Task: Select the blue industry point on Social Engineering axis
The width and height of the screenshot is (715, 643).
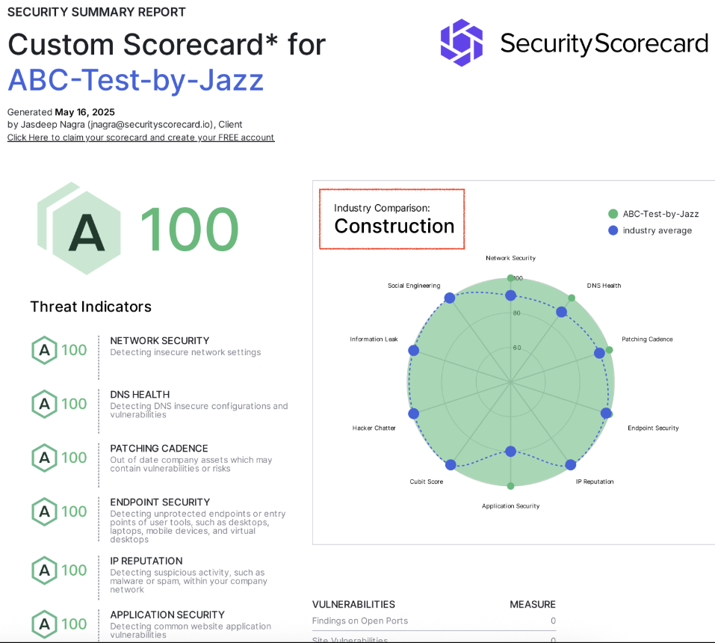Action: point(450,298)
